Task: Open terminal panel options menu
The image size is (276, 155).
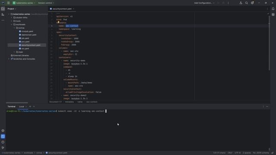Action: [x=263, y=106]
